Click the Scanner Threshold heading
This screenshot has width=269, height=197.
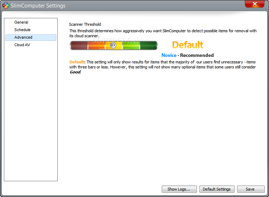(85, 24)
